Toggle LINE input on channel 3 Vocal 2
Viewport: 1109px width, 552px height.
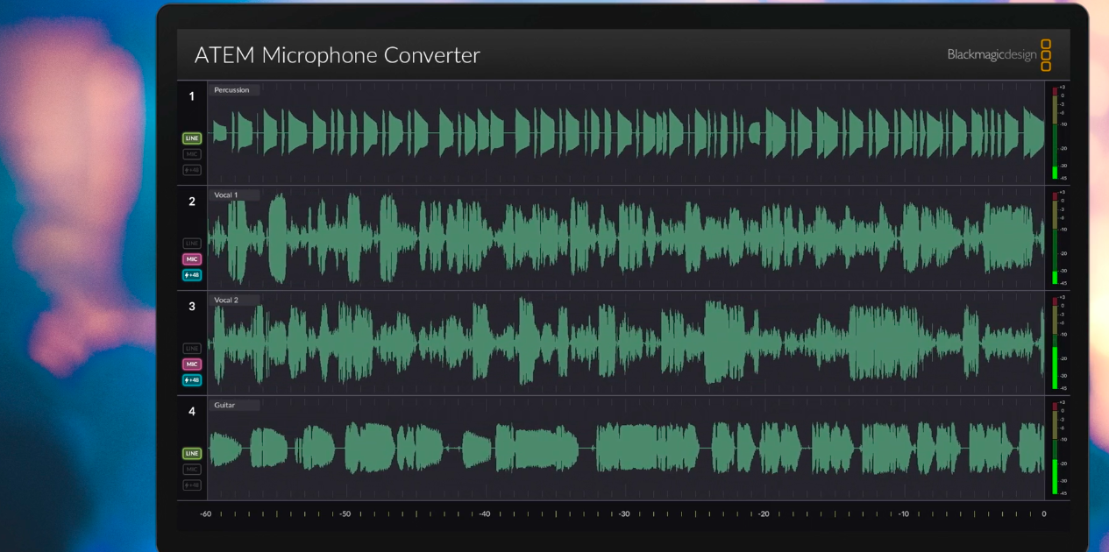192,348
